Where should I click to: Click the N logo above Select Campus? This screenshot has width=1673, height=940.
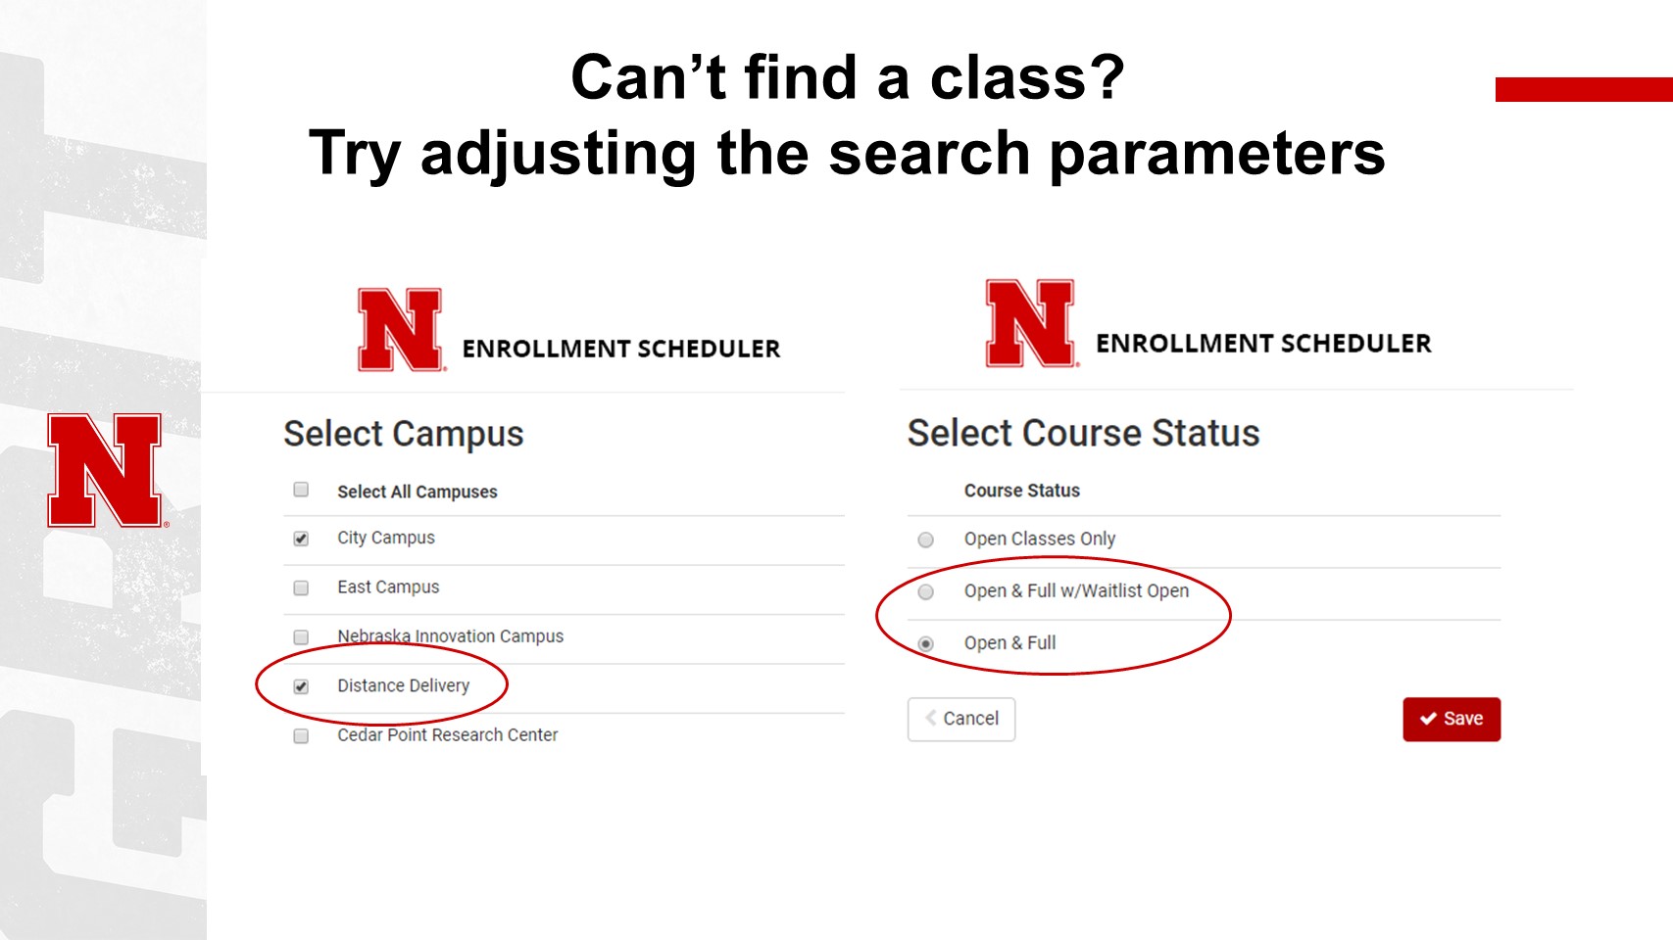pos(400,330)
